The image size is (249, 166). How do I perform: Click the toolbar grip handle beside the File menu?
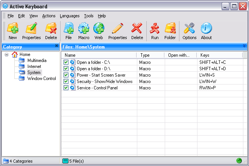coord(4,16)
